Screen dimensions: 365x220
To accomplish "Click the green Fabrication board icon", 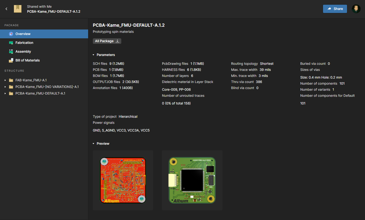I will click(x=11, y=43).
